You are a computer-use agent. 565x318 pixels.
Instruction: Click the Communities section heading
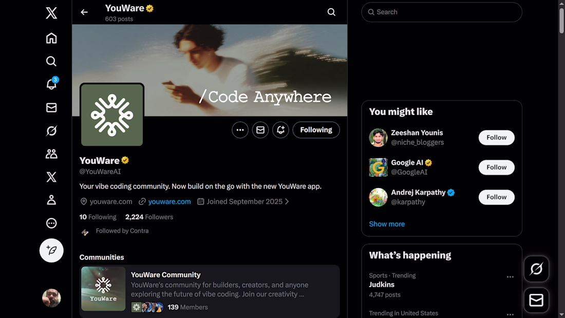click(102, 257)
